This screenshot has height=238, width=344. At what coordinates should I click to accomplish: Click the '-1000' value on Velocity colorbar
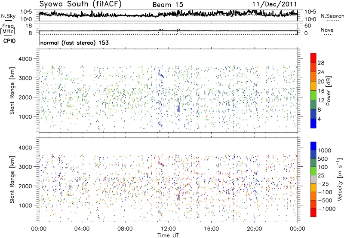327,209
